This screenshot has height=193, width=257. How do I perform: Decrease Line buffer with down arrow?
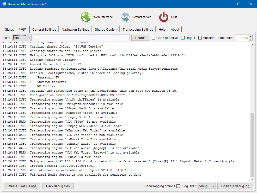pos(250,39)
